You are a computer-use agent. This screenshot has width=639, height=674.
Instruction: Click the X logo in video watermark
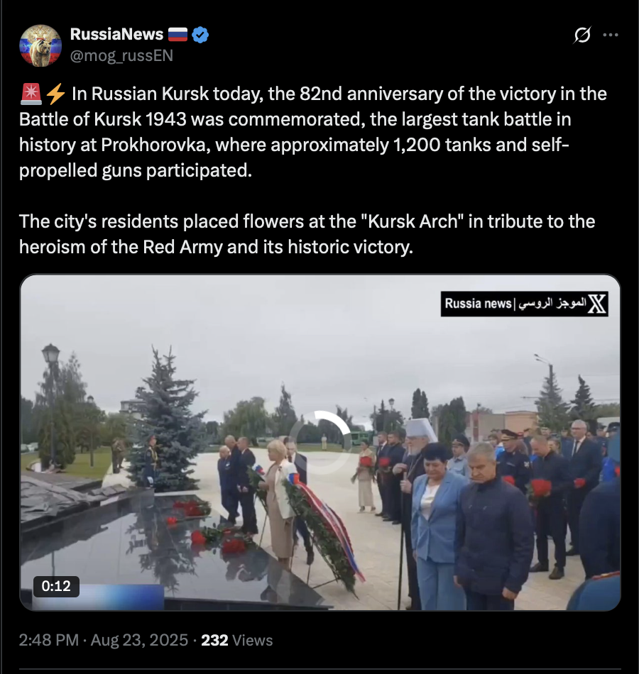point(597,304)
